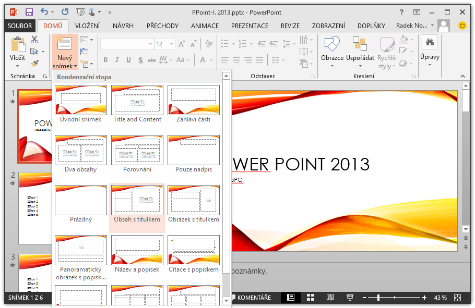Start presentation from beginning icon
475x308 pixels.
click(80, 12)
